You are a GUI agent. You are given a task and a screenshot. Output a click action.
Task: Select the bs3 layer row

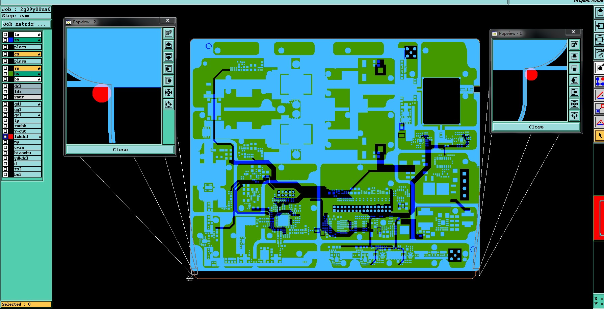pos(27,174)
